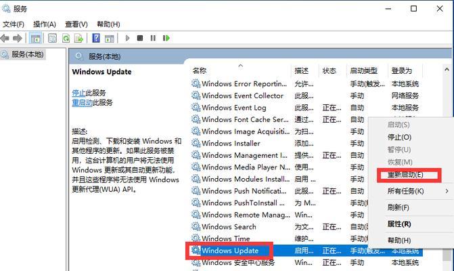
Task: Sort by the 状态 column header
Action: tap(330, 70)
